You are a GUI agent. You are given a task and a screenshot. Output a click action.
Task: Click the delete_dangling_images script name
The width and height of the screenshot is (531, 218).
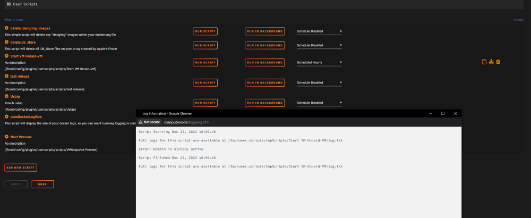30,29
